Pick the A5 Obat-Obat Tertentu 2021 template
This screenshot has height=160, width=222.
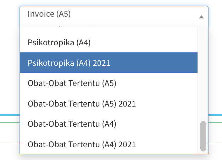point(109,103)
